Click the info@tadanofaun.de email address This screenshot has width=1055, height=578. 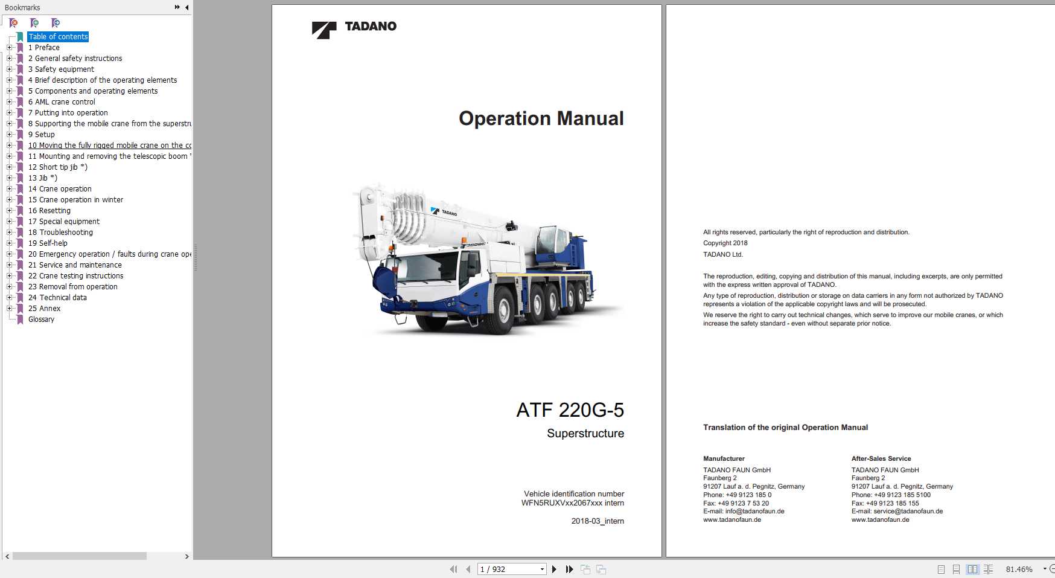pos(754,512)
